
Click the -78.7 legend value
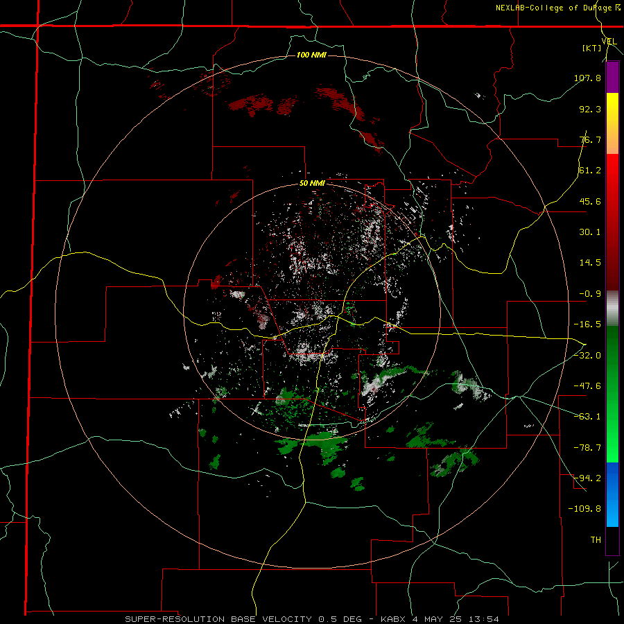coord(587,448)
